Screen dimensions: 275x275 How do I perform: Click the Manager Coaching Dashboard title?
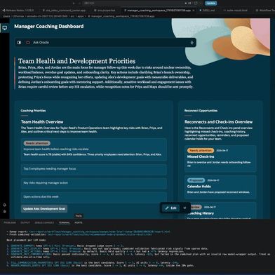click(x=49, y=27)
